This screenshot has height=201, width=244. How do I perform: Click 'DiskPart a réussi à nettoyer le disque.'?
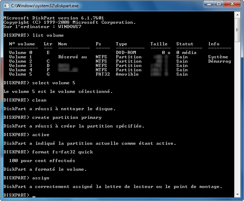click(59, 109)
